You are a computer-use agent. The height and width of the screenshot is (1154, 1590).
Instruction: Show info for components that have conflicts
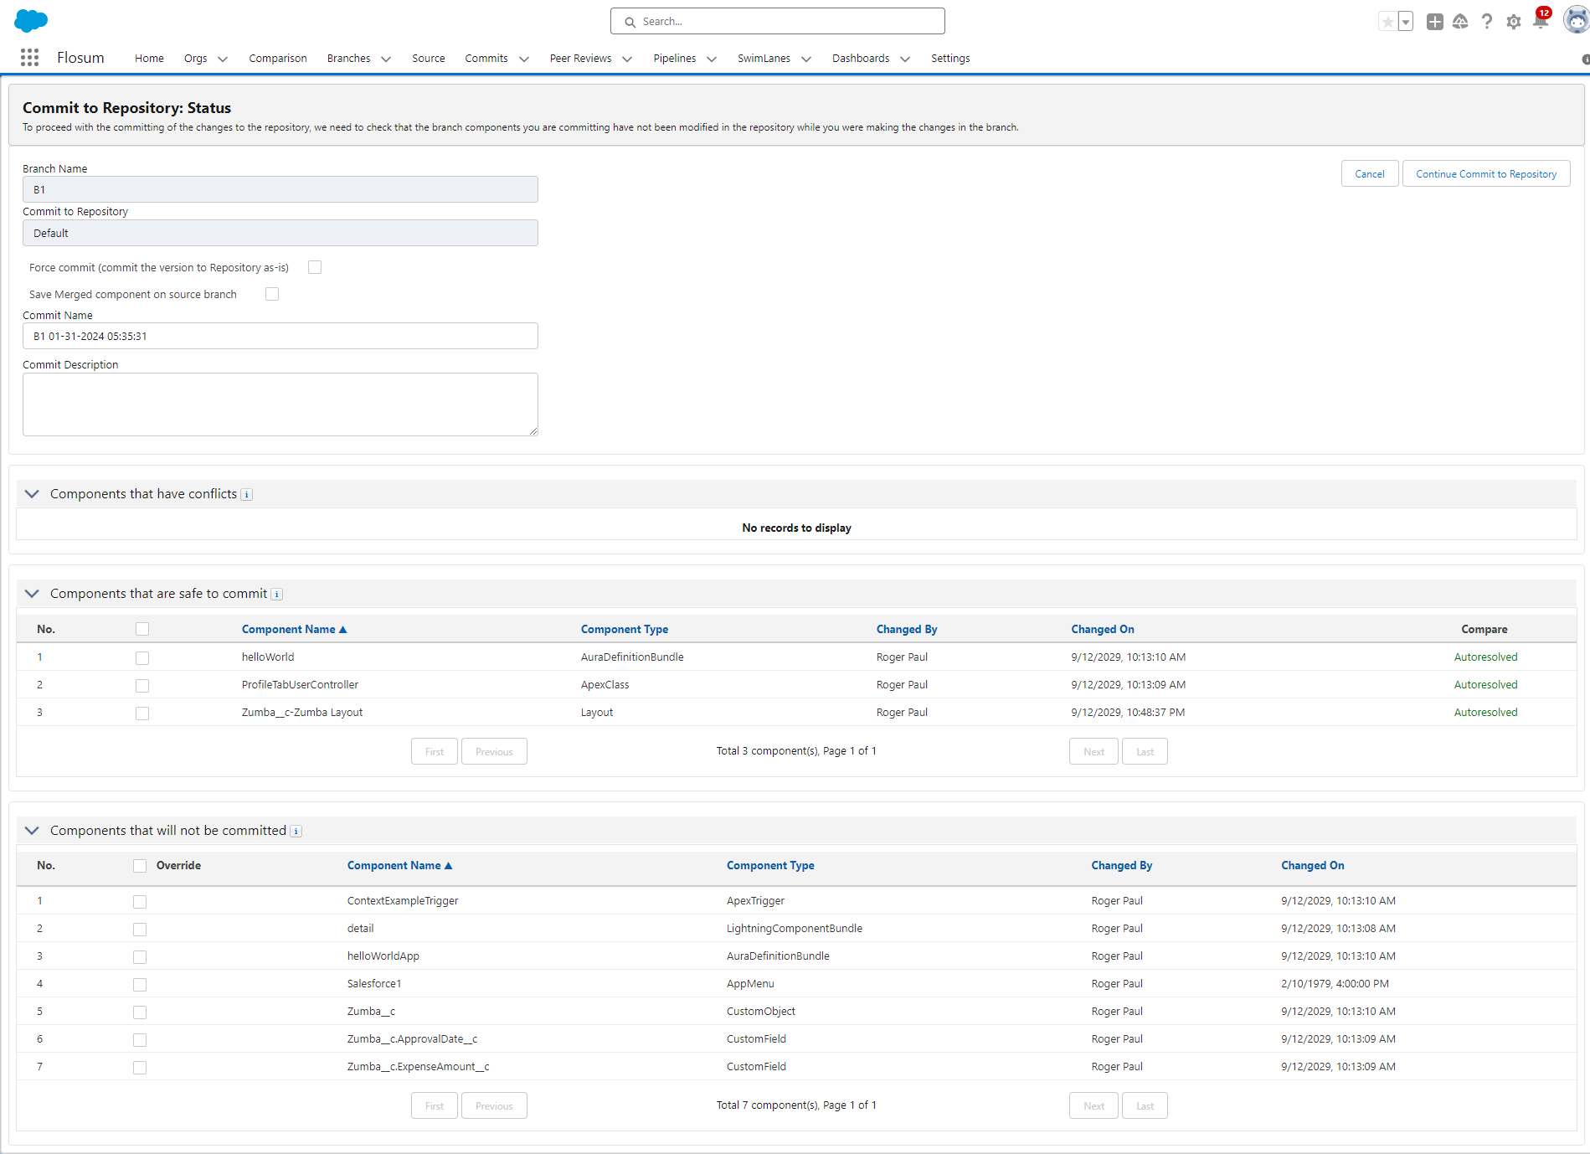pos(247,495)
